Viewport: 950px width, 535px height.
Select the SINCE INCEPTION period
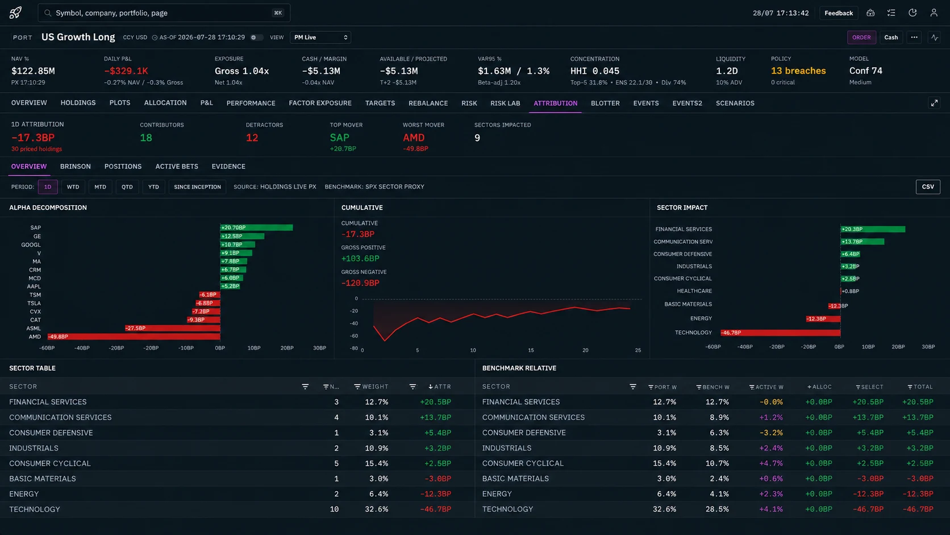[x=197, y=187]
